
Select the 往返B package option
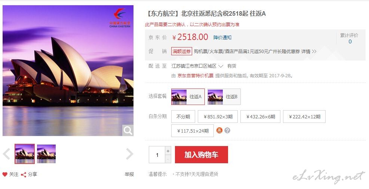click(x=224, y=97)
